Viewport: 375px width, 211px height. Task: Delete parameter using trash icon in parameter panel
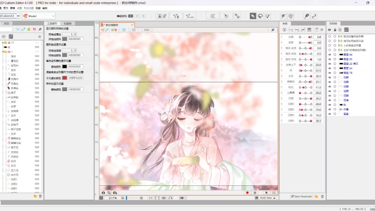click(322, 197)
